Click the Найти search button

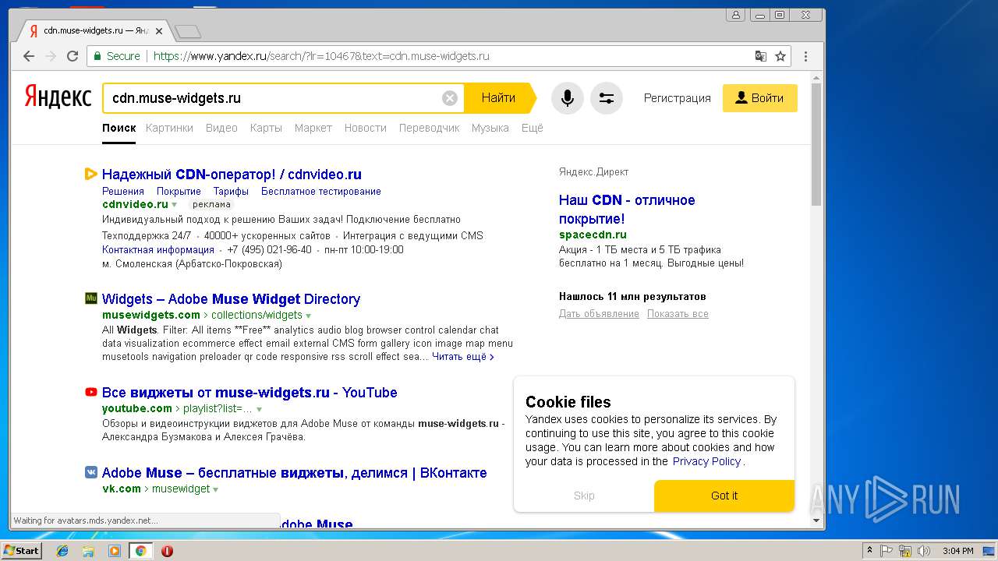click(x=499, y=98)
